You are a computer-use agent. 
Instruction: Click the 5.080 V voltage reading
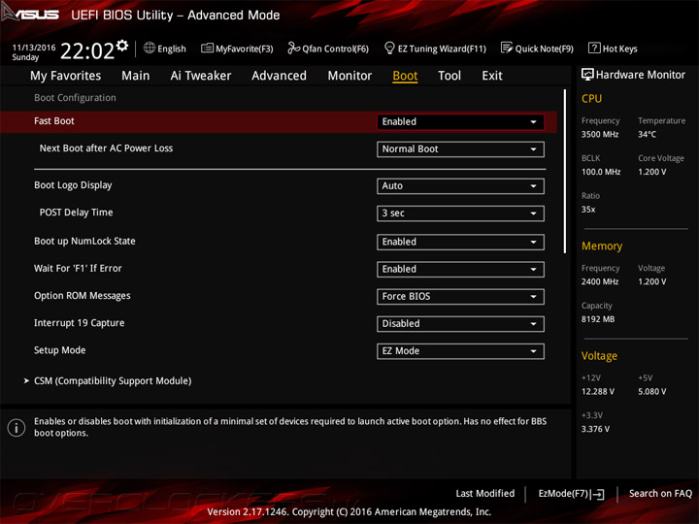click(x=652, y=391)
